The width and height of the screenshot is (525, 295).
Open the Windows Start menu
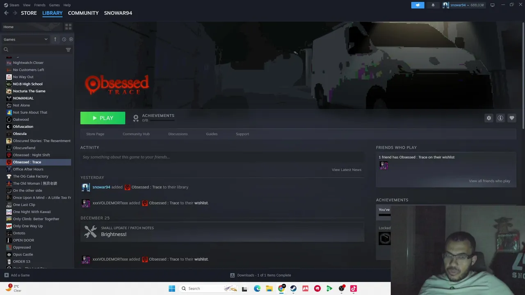[172, 288]
